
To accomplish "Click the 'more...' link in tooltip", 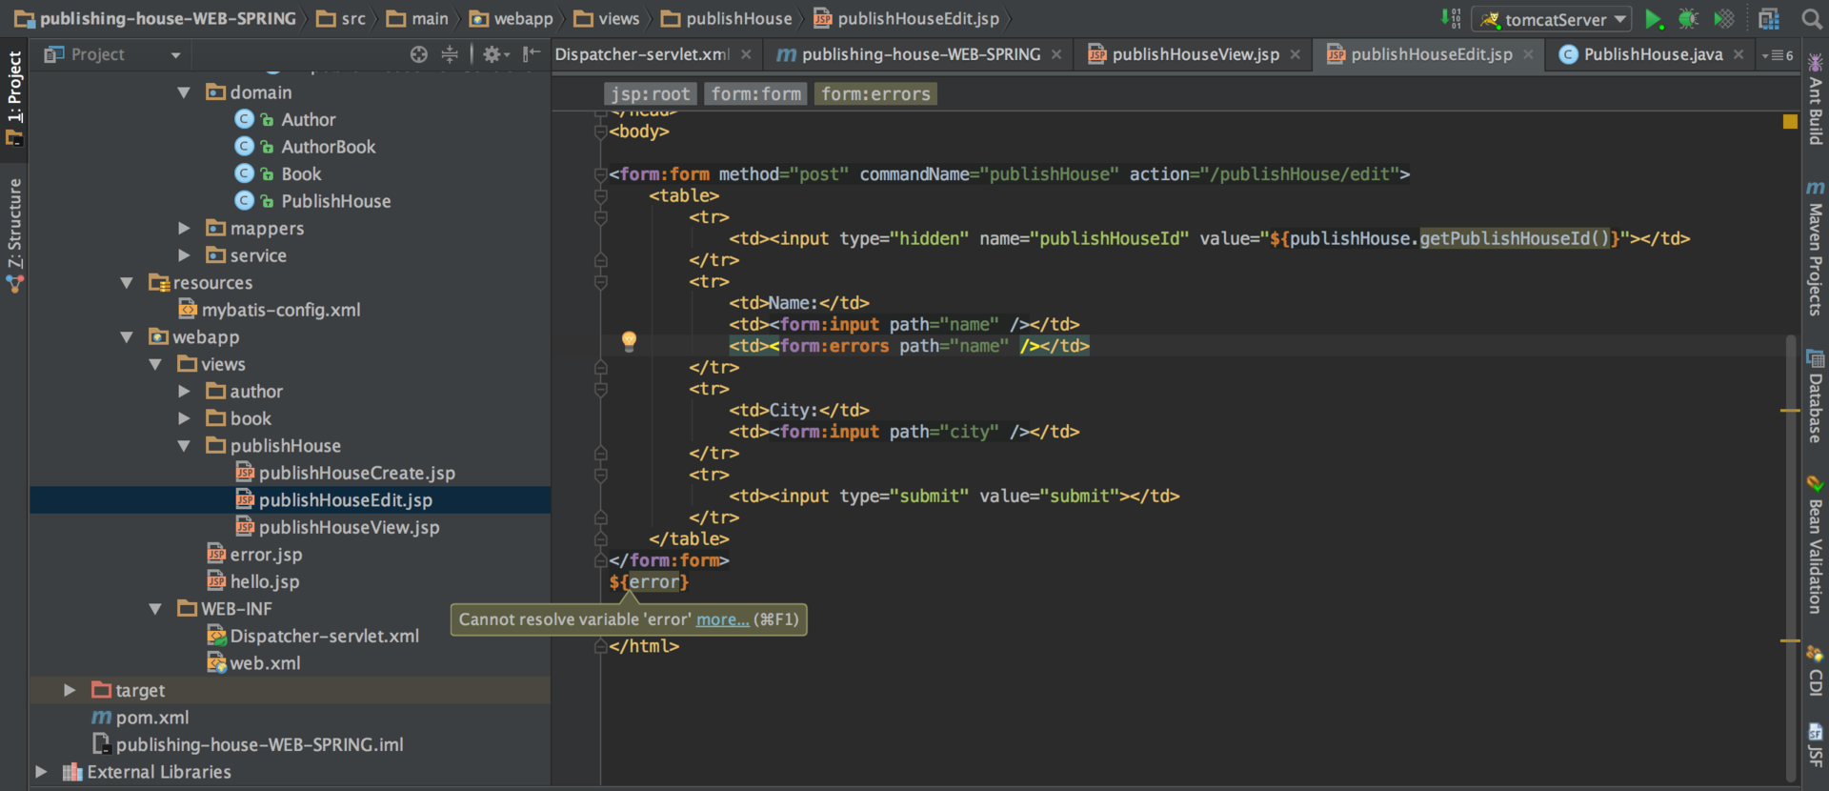I will pyautogui.click(x=722, y=619).
